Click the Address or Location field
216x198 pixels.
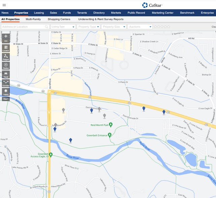[23, 27]
